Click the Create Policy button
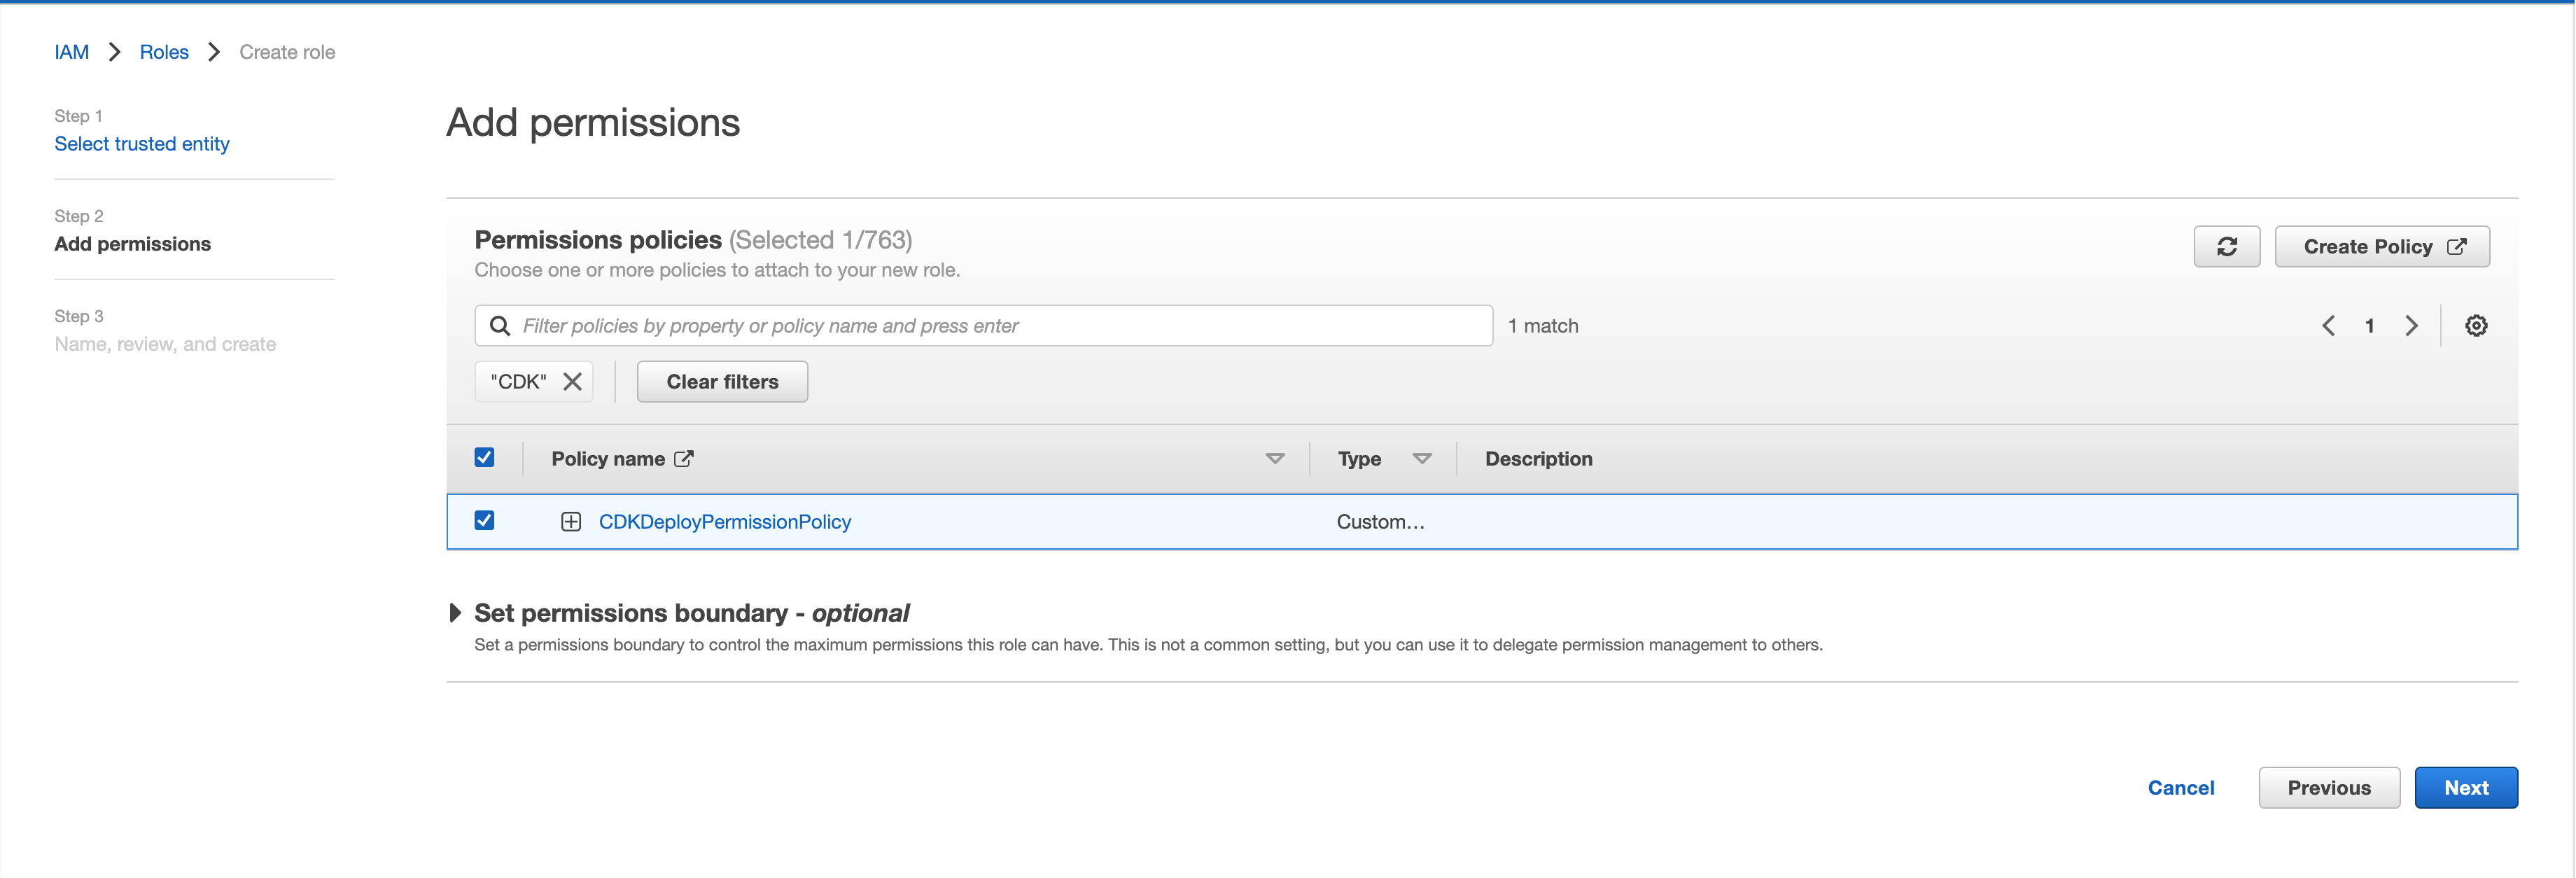 click(2381, 247)
